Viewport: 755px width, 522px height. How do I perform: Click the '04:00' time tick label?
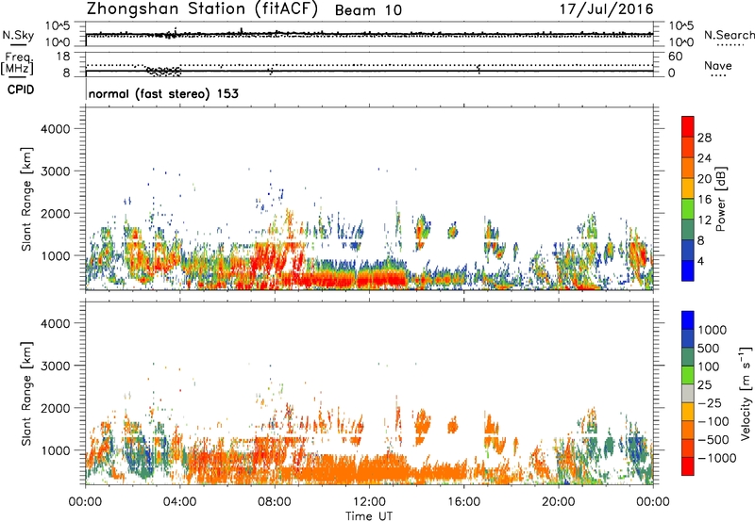(179, 502)
